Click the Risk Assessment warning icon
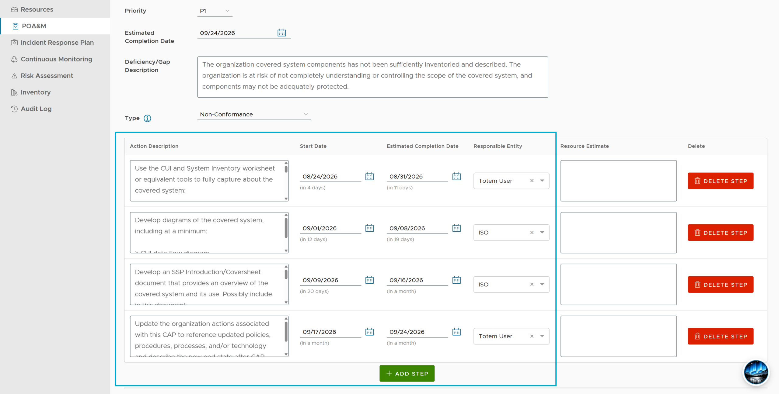This screenshot has height=394, width=779. [14, 76]
